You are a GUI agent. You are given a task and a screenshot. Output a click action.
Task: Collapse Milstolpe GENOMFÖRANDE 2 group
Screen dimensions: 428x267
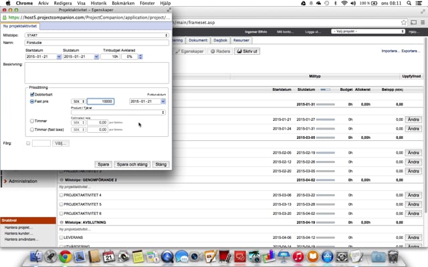[62, 180]
